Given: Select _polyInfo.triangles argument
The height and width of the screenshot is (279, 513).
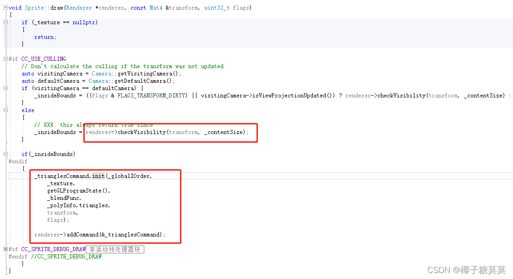Looking at the screenshot, I should coord(77,205).
